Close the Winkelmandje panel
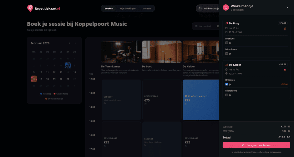Image resolution: width=294 pixels, height=157 pixels. 287,7
